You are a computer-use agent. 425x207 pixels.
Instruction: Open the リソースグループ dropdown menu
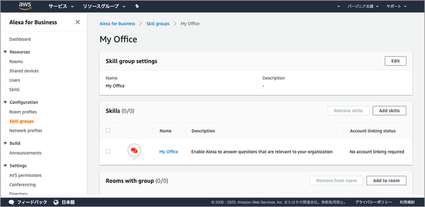coord(104,6)
